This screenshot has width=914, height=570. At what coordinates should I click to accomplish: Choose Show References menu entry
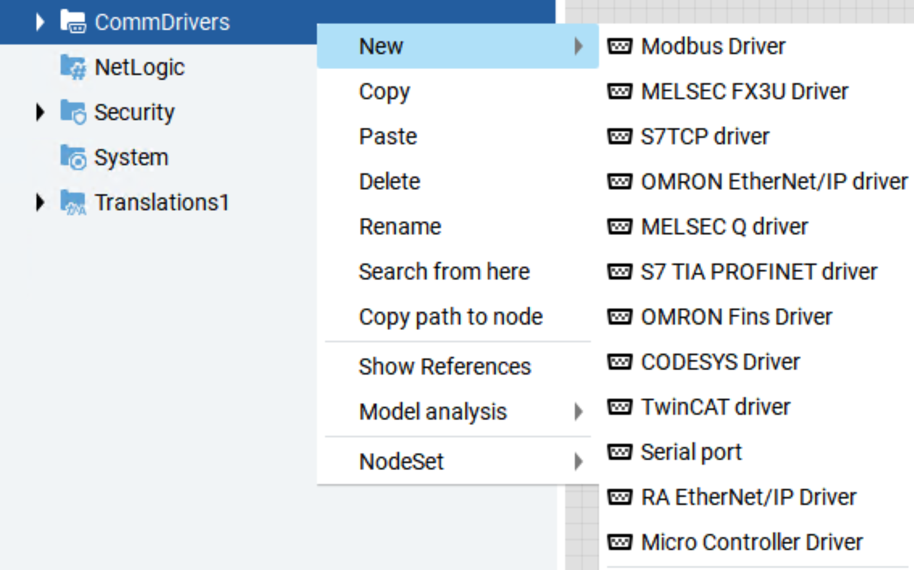coord(458,366)
